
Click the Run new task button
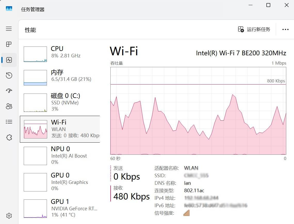(254, 29)
